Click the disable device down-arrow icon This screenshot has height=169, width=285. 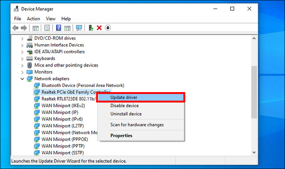pyautogui.click(x=108, y=28)
